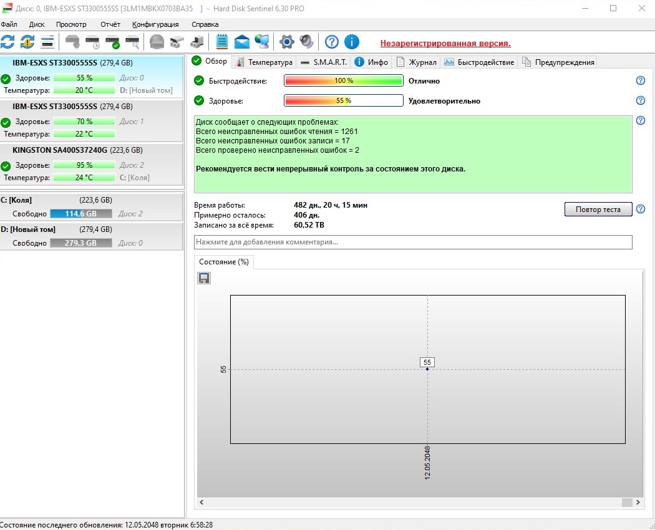Click the comment input field
This screenshot has height=530, width=655.
click(x=413, y=242)
